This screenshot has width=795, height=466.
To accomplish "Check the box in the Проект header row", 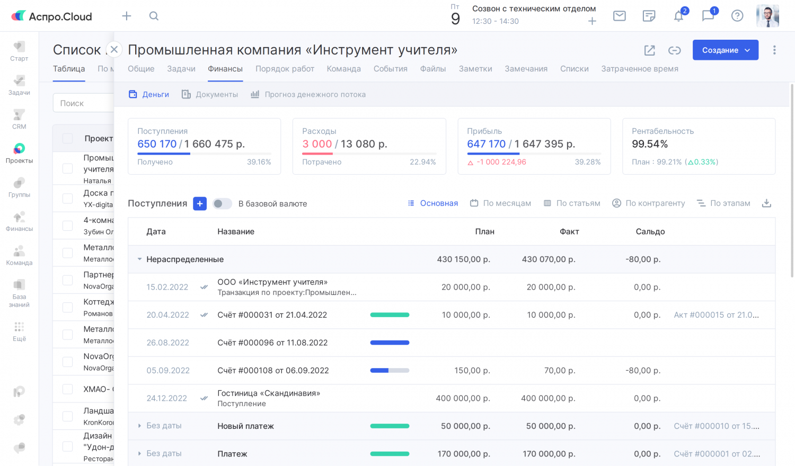I will click(x=68, y=138).
